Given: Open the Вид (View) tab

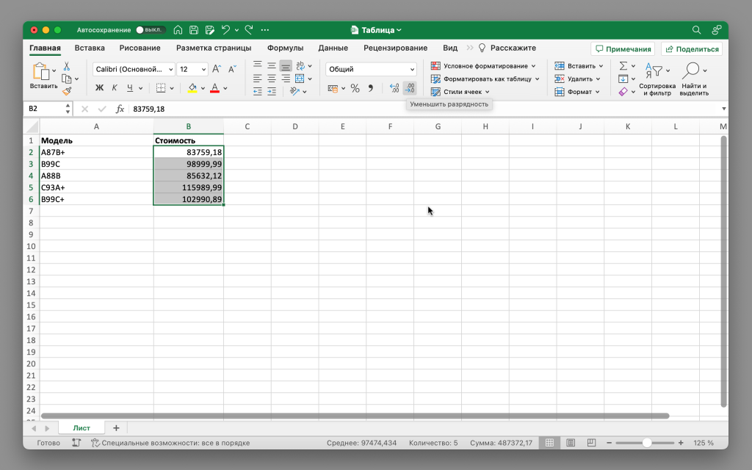Looking at the screenshot, I should 450,48.
